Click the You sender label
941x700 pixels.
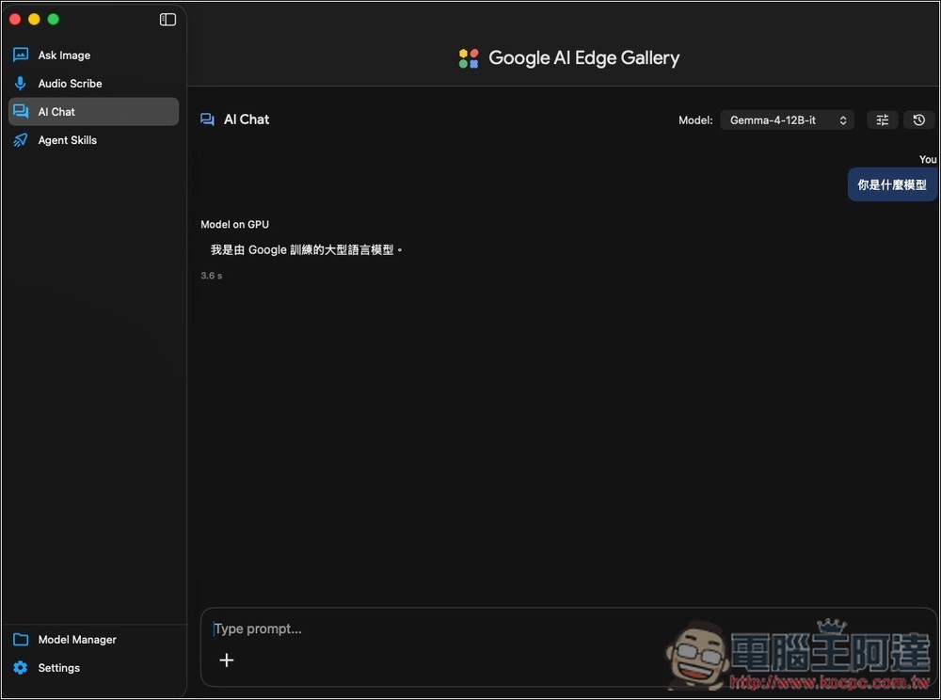[x=928, y=159]
